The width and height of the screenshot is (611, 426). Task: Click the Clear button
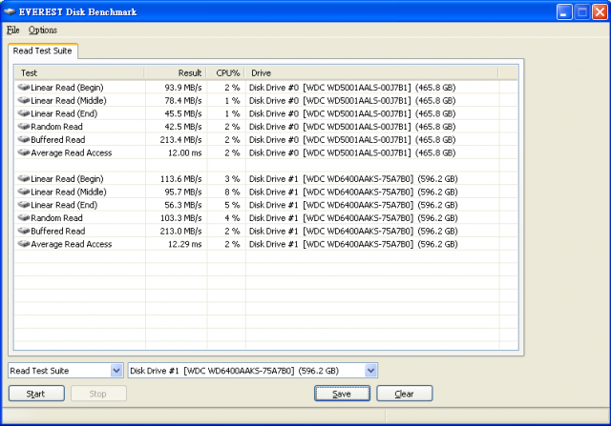(x=404, y=394)
